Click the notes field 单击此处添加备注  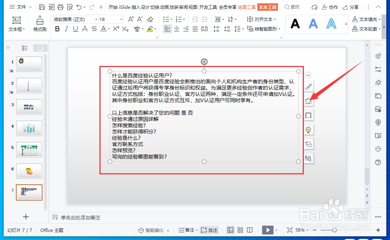point(81,218)
